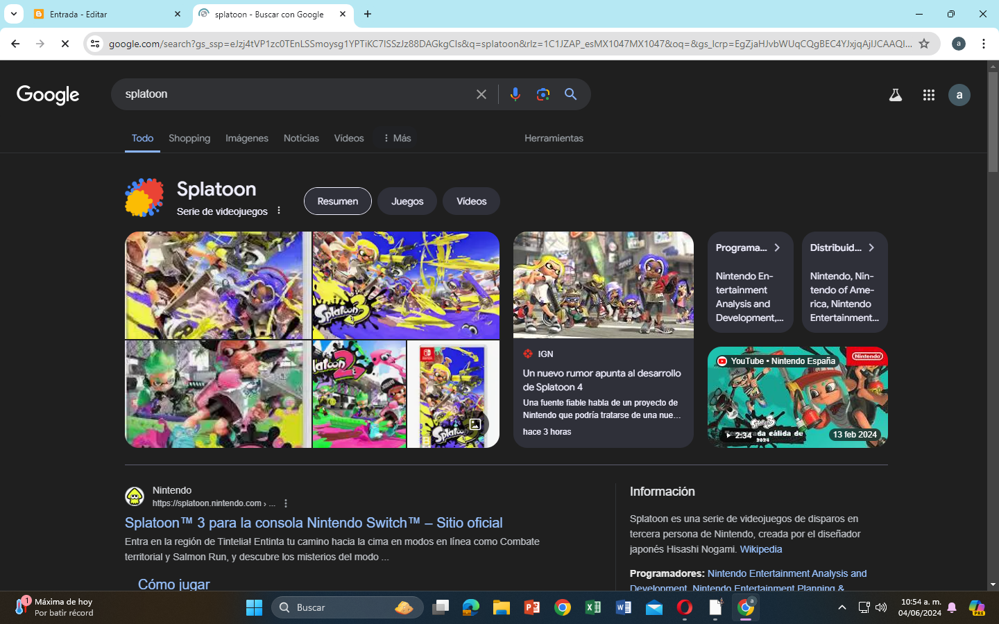Select the Juegos chip

pyautogui.click(x=407, y=201)
